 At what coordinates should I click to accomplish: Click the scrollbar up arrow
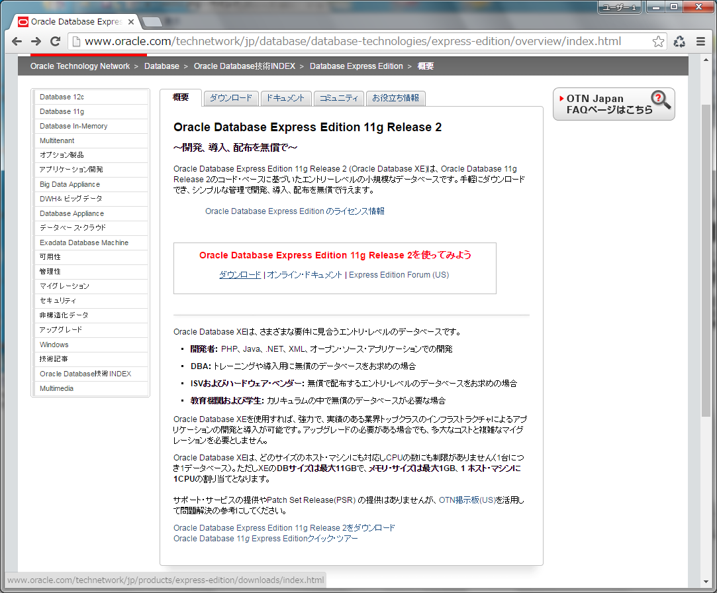[x=706, y=60]
